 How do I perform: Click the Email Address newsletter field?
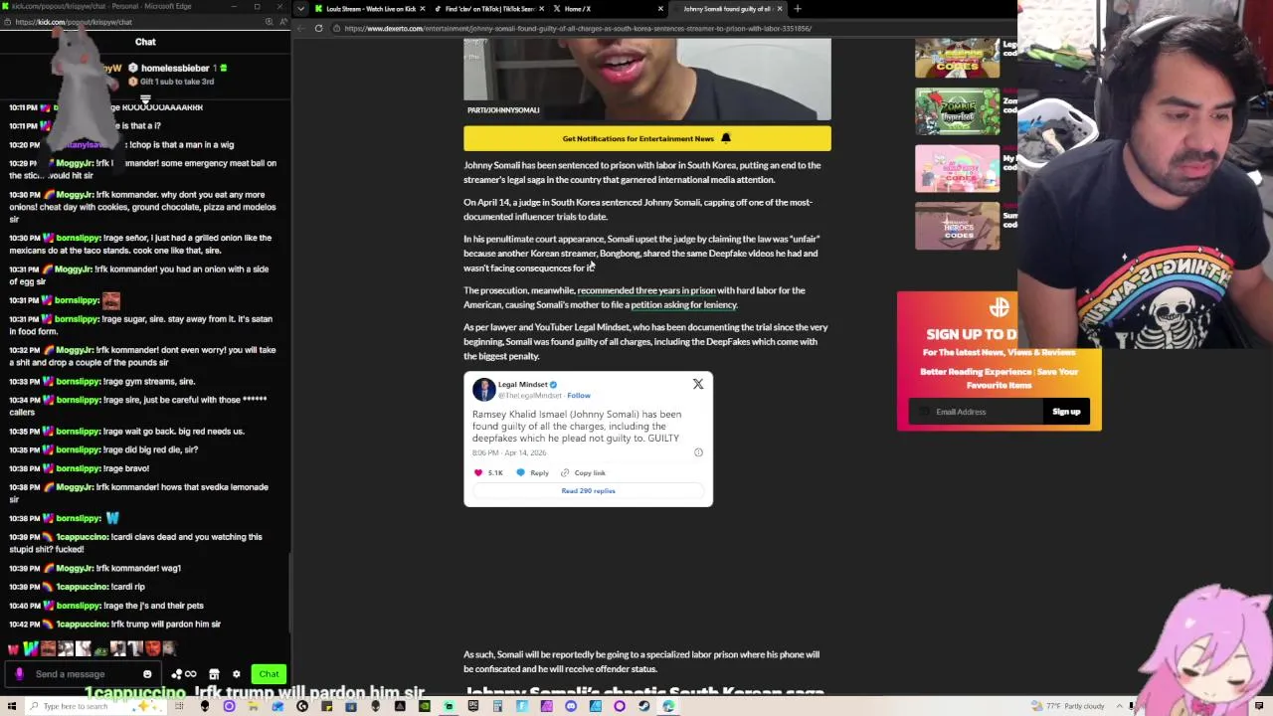[977, 412]
